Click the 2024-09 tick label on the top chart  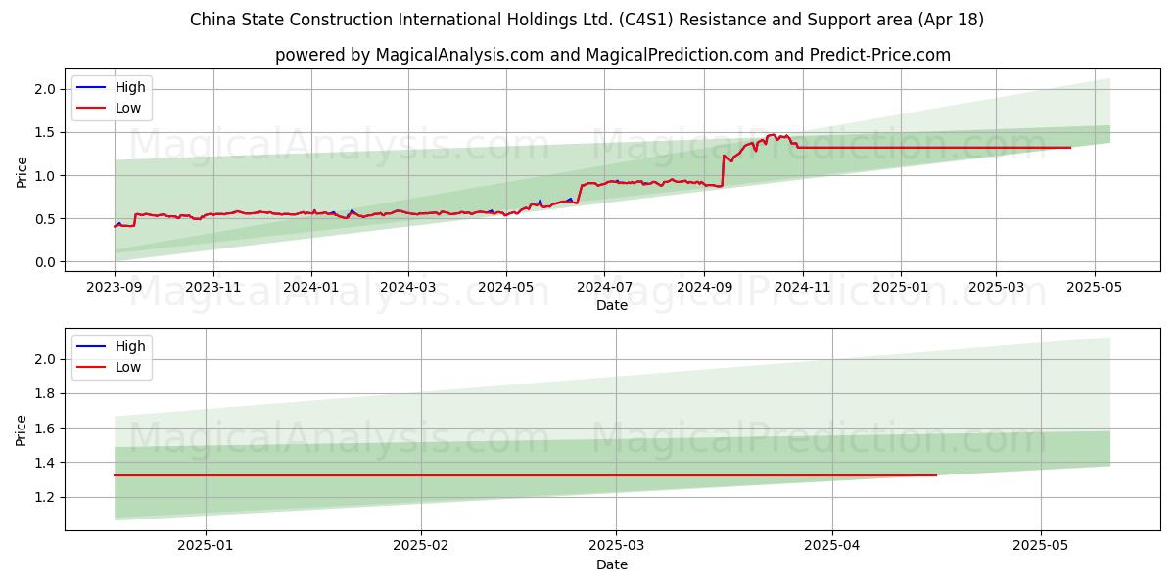(x=704, y=289)
